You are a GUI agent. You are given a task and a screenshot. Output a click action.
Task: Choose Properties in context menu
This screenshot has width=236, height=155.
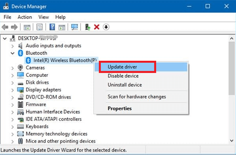(x=141, y=108)
